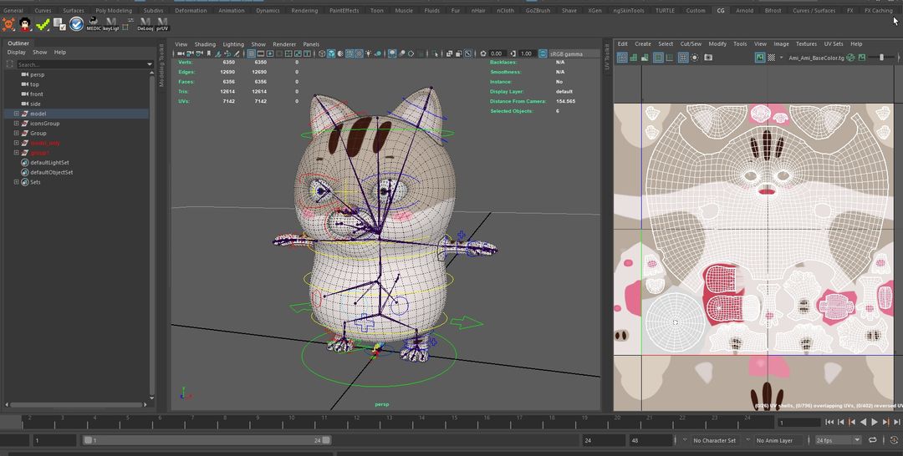Click the select camera viewport icon
The height and width of the screenshot is (456, 903).
tap(180, 53)
